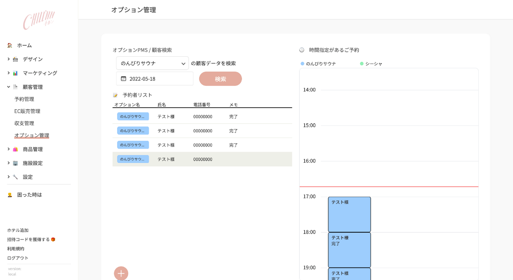The image size is (513, 280).
Task: Click the round plus add button
Action: coord(121,273)
